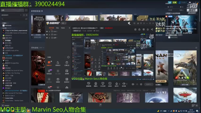This screenshot has width=201, height=113.
Task: Open the user avatar in stream companion title bar
Action: (x=129, y=23)
